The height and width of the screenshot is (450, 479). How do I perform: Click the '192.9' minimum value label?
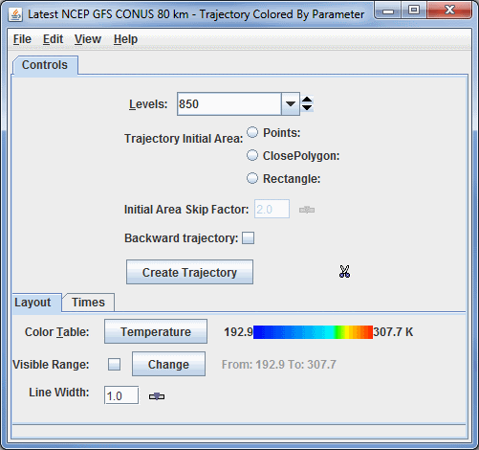pyautogui.click(x=238, y=332)
